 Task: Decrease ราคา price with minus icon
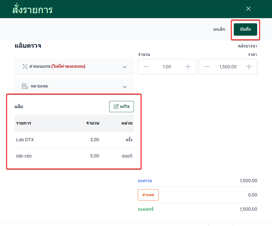tap(207, 67)
